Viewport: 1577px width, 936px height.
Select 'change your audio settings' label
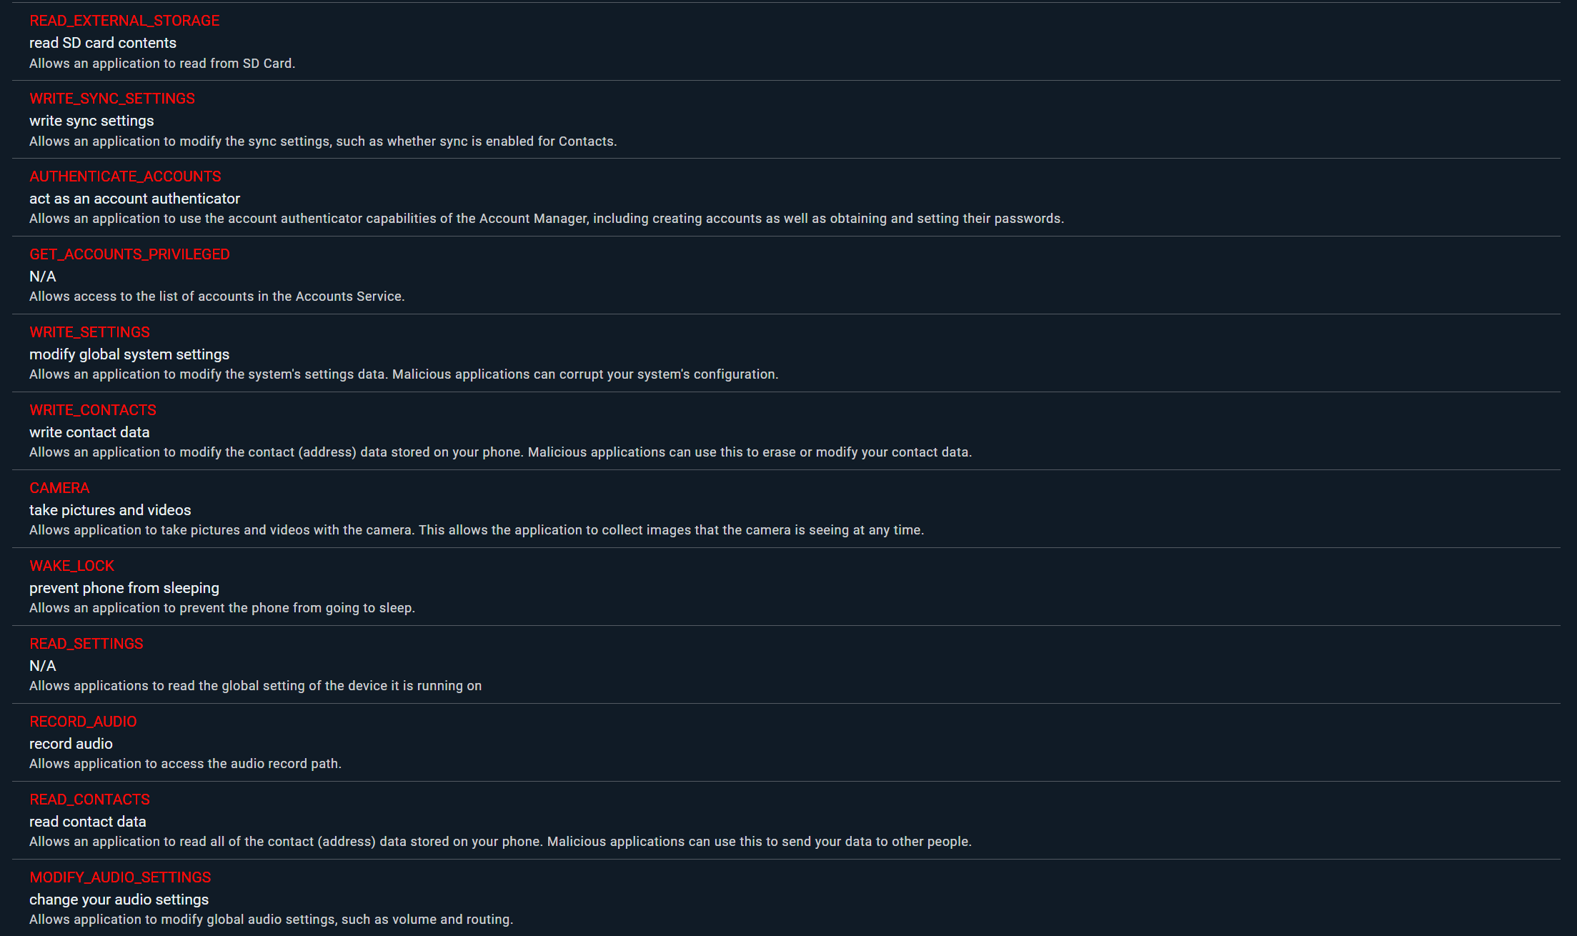pyautogui.click(x=119, y=900)
